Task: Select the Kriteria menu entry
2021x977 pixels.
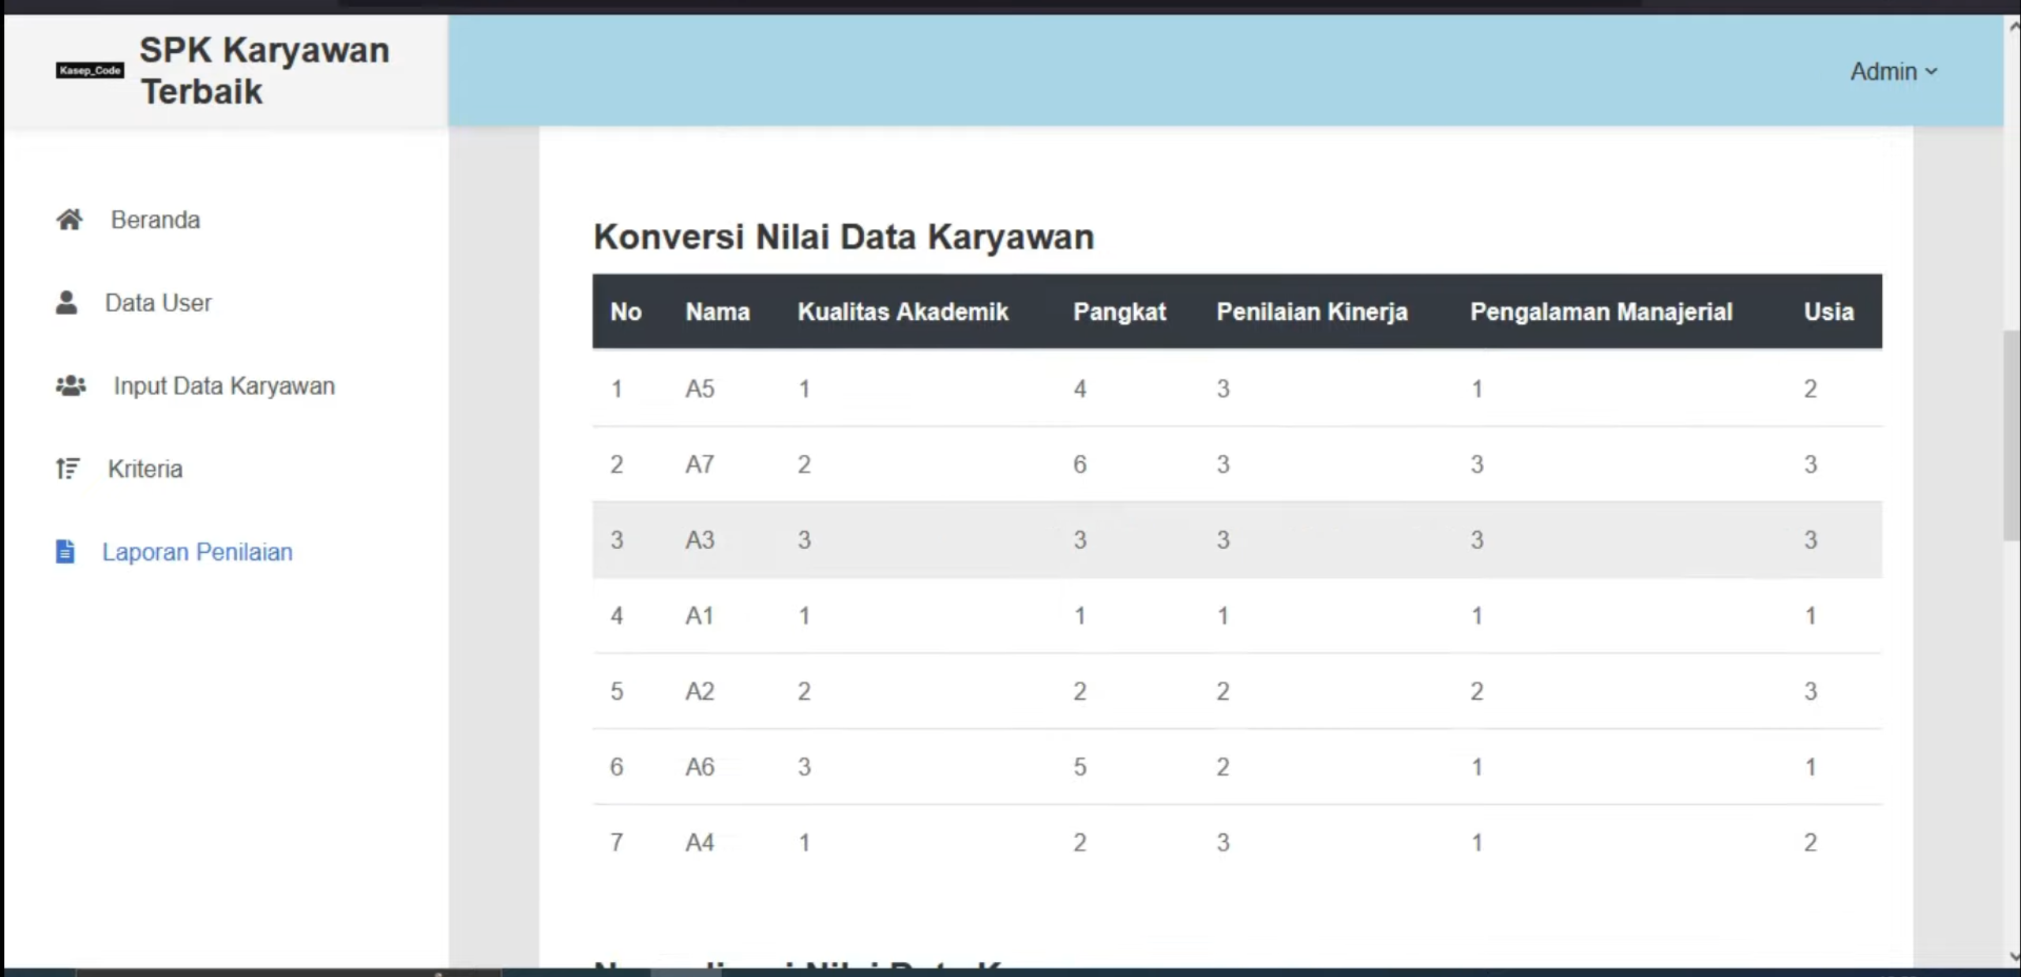Action: (x=145, y=468)
